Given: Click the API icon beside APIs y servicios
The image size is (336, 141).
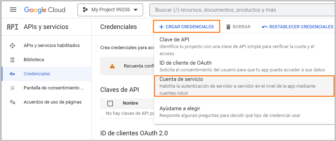Looking at the screenshot, I should [x=13, y=27].
